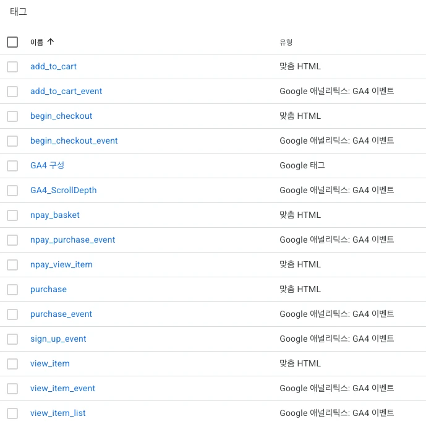
Task: Select the begin_checkout row checkbox
Action: 12,116
